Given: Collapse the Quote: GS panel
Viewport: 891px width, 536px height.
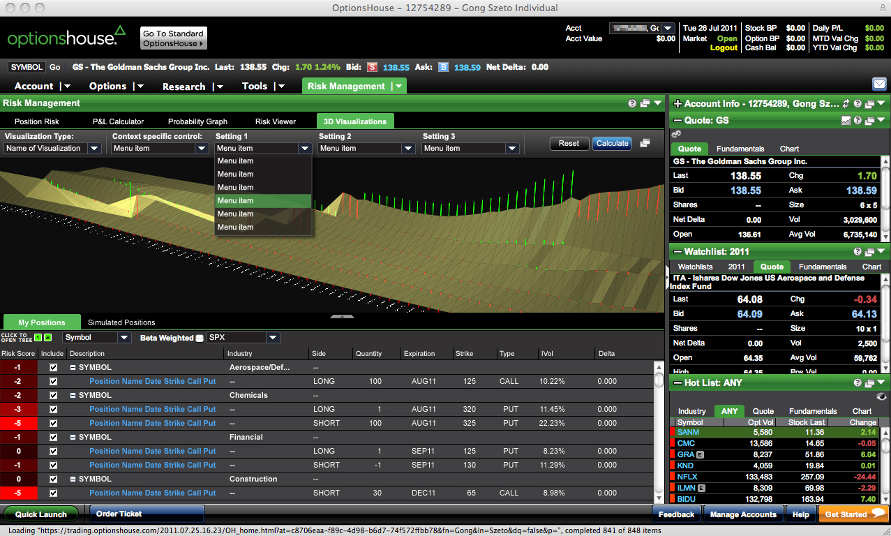Looking at the screenshot, I should point(677,120).
